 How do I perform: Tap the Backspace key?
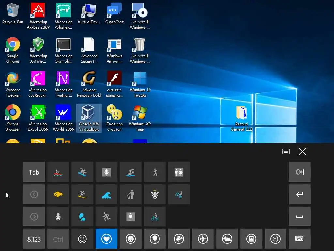point(299,172)
